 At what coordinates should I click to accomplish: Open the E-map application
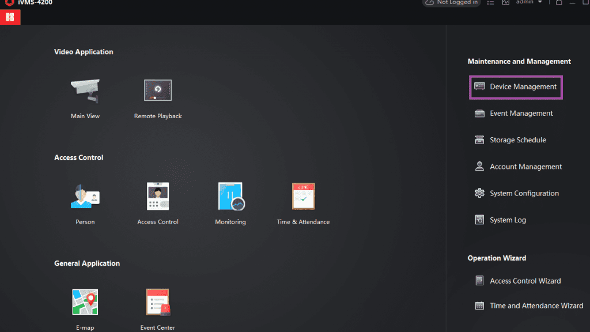(x=85, y=305)
